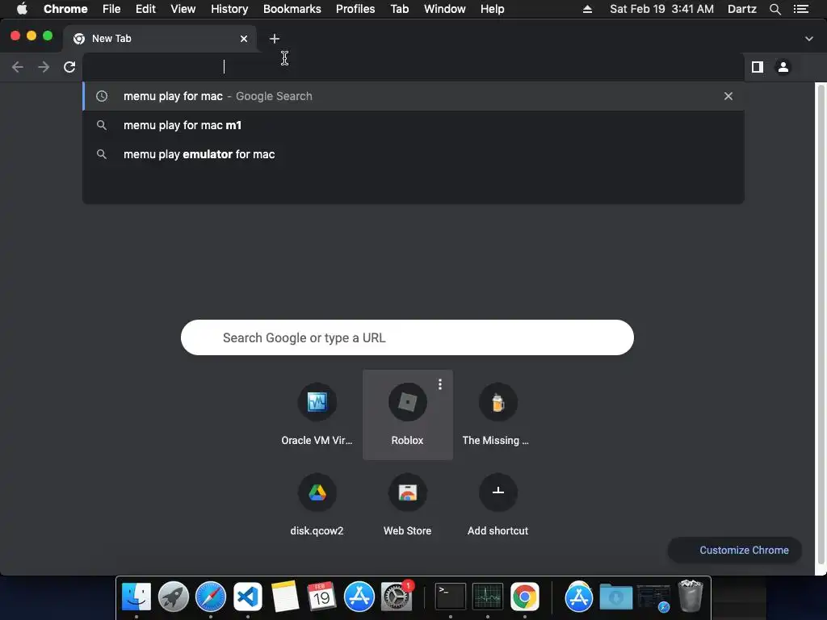Screen dimensions: 827x620
Task: Open Roblox shortcut's three-dot menu
Action: [x=440, y=384]
